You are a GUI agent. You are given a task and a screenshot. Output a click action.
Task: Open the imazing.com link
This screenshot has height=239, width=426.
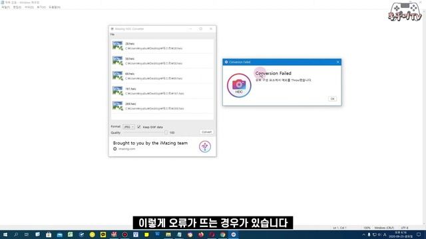(x=126, y=149)
